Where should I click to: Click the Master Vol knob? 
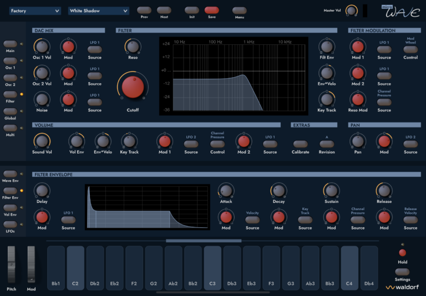pos(351,11)
